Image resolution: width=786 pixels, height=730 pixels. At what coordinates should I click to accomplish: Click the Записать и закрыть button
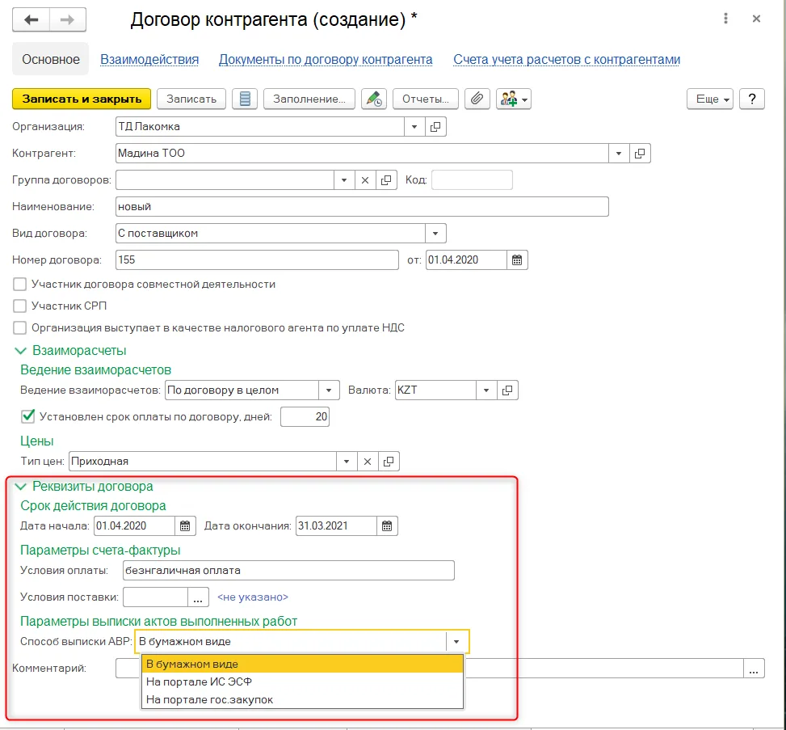coord(82,99)
